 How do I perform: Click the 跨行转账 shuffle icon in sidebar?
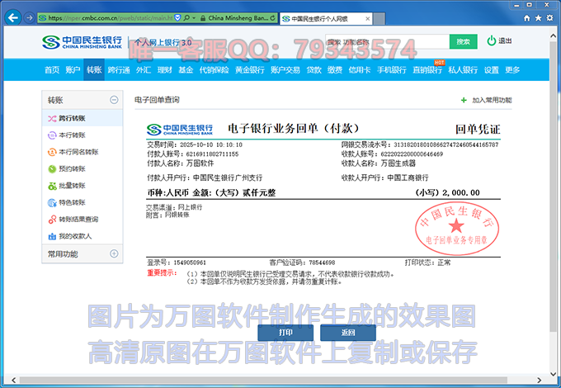(51, 119)
